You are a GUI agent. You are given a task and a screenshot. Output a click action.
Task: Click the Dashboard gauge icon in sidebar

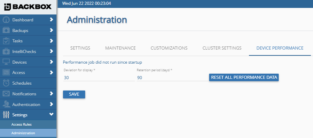(6, 20)
